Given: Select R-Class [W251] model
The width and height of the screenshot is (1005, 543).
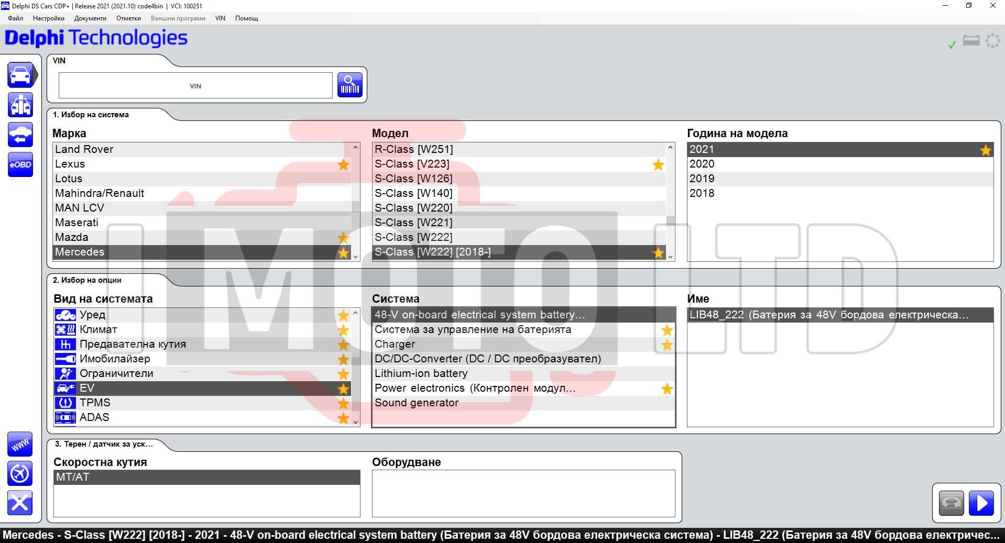Looking at the screenshot, I should (519, 149).
